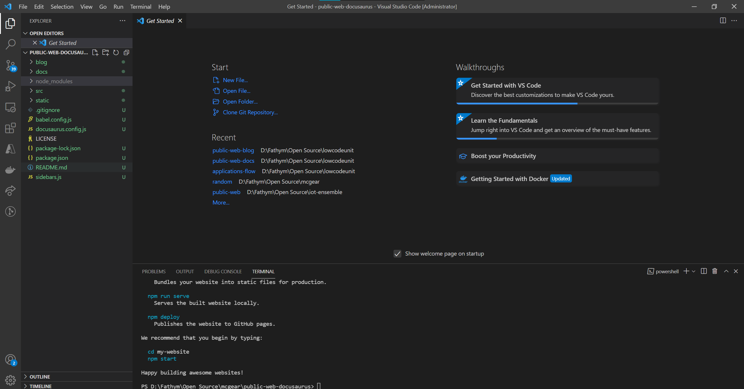Open the Accounts menu icon

(10, 360)
